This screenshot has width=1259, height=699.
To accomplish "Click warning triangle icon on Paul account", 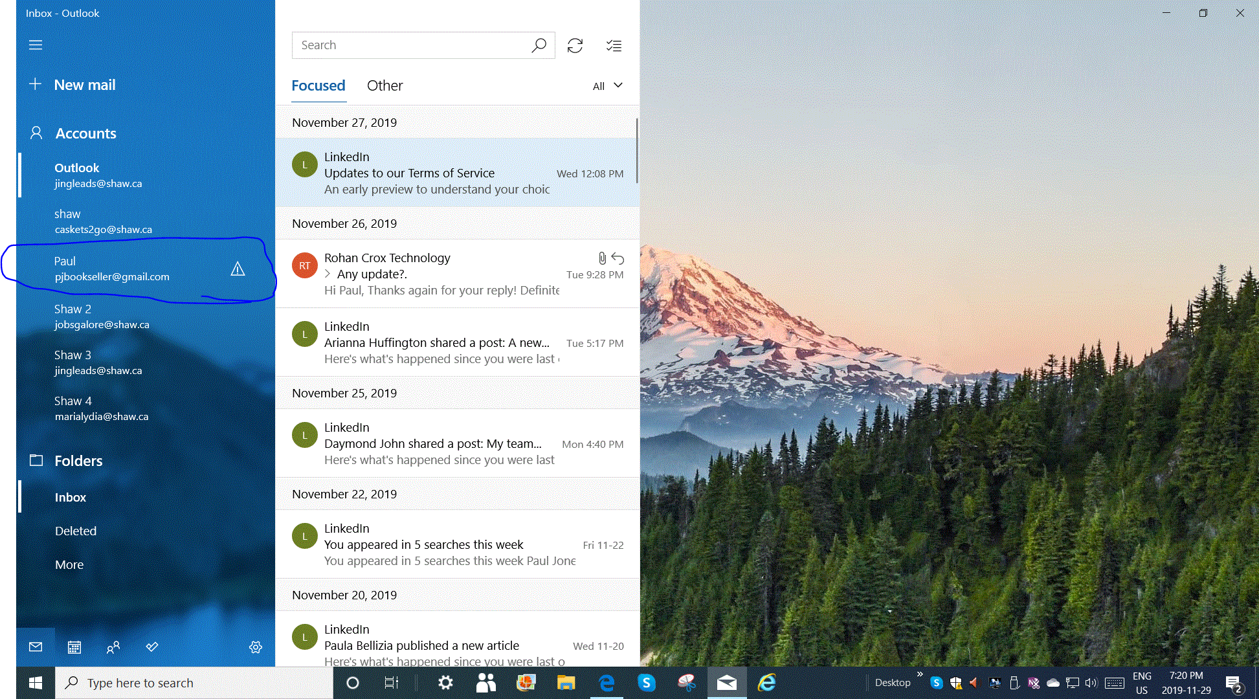I will [x=238, y=269].
